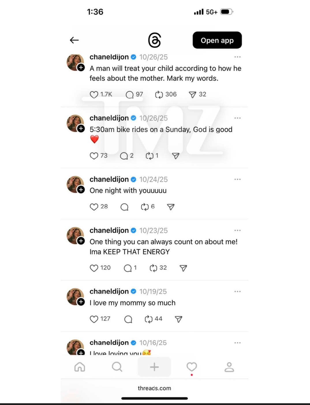
Task: Like the 5:30am bike rides post
Action: 94,156
